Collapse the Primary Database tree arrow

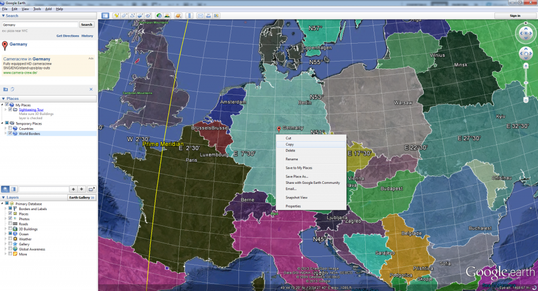[x=2, y=203]
